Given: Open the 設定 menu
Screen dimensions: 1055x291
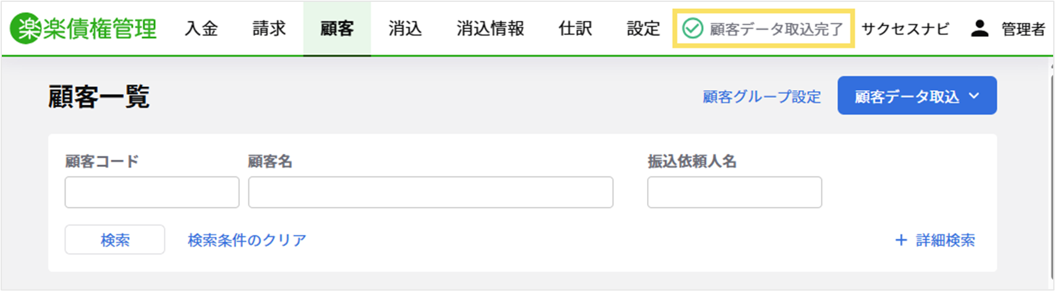Looking at the screenshot, I should coord(643,28).
